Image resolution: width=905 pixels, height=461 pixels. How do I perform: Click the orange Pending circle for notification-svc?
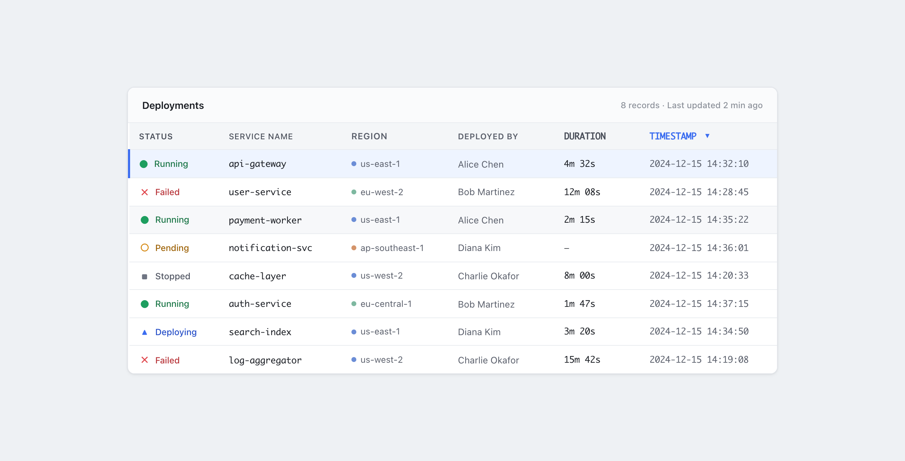145,248
